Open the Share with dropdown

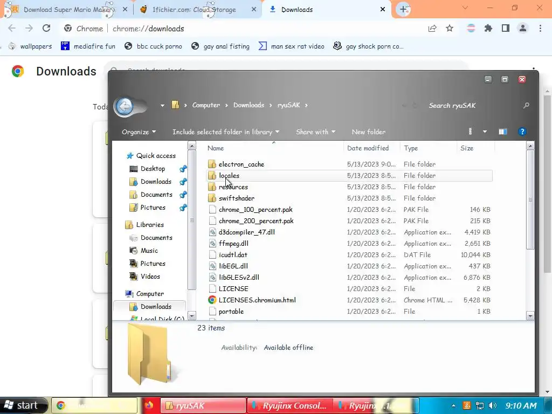tap(315, 132)
